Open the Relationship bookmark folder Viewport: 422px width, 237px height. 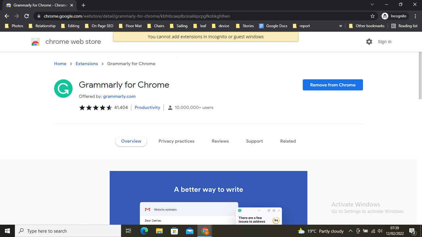point(42,26)
